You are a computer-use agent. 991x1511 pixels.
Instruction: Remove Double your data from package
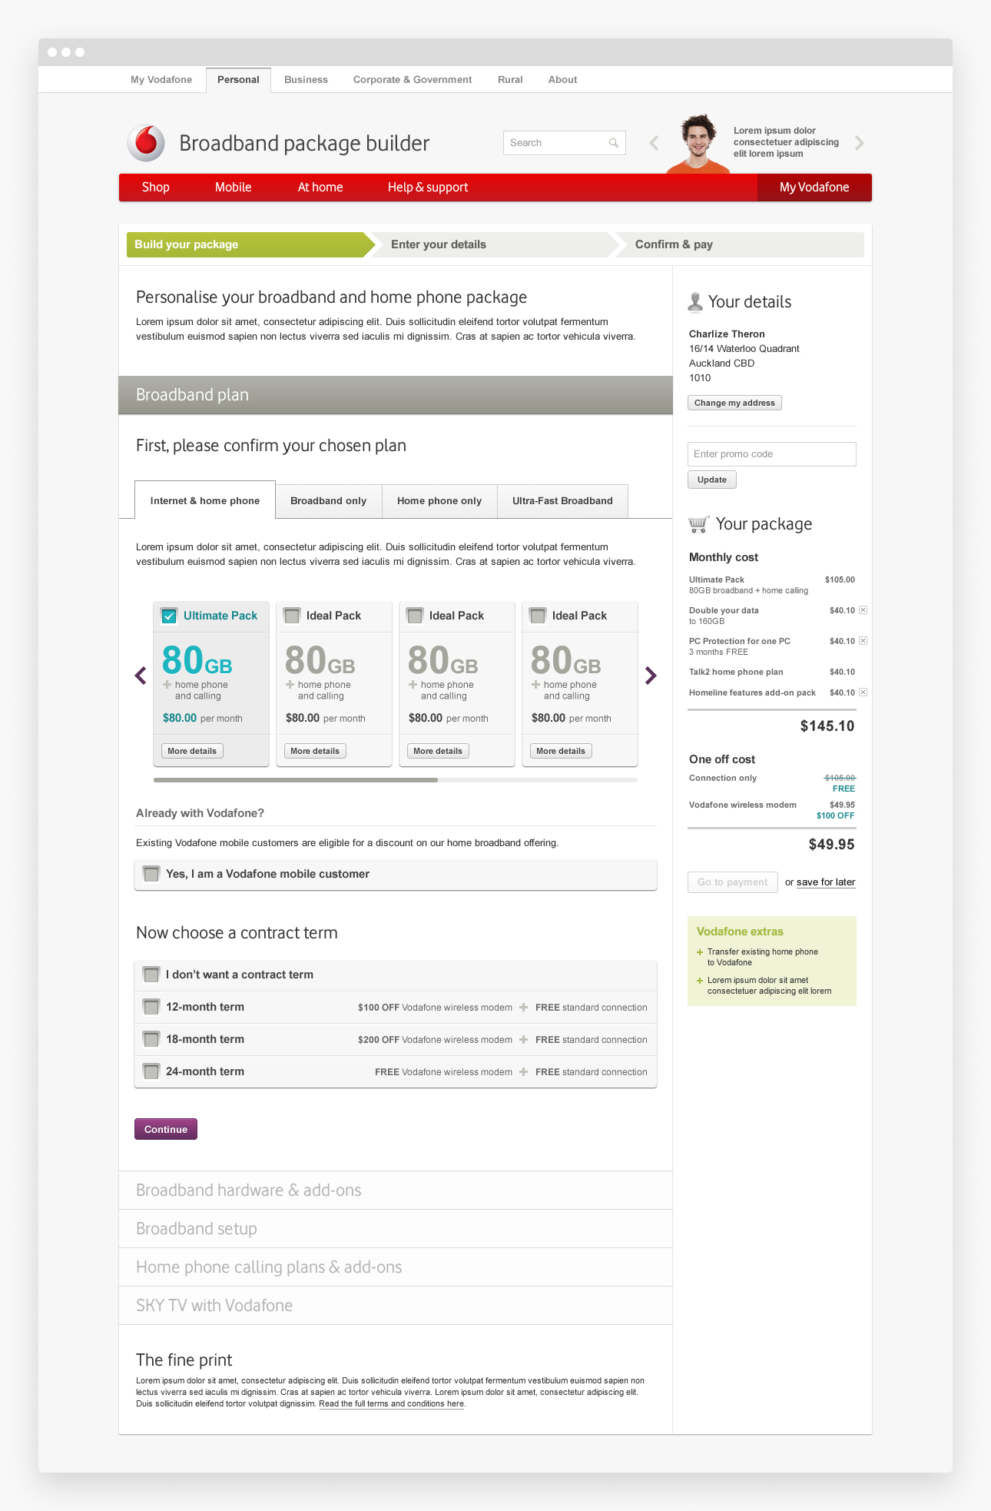863,610
